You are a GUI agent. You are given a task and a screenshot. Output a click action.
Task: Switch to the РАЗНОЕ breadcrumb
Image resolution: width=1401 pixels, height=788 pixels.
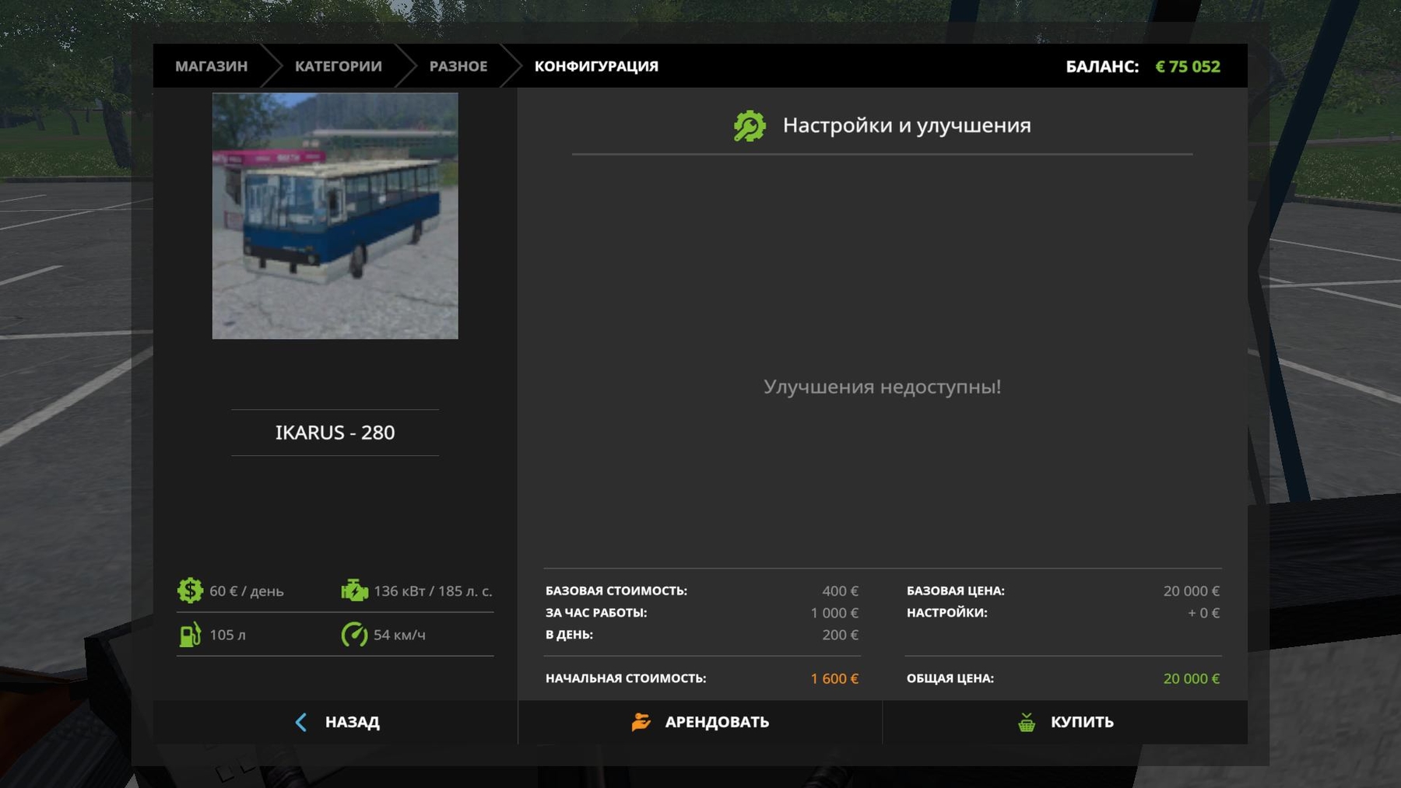coord(458,66)
